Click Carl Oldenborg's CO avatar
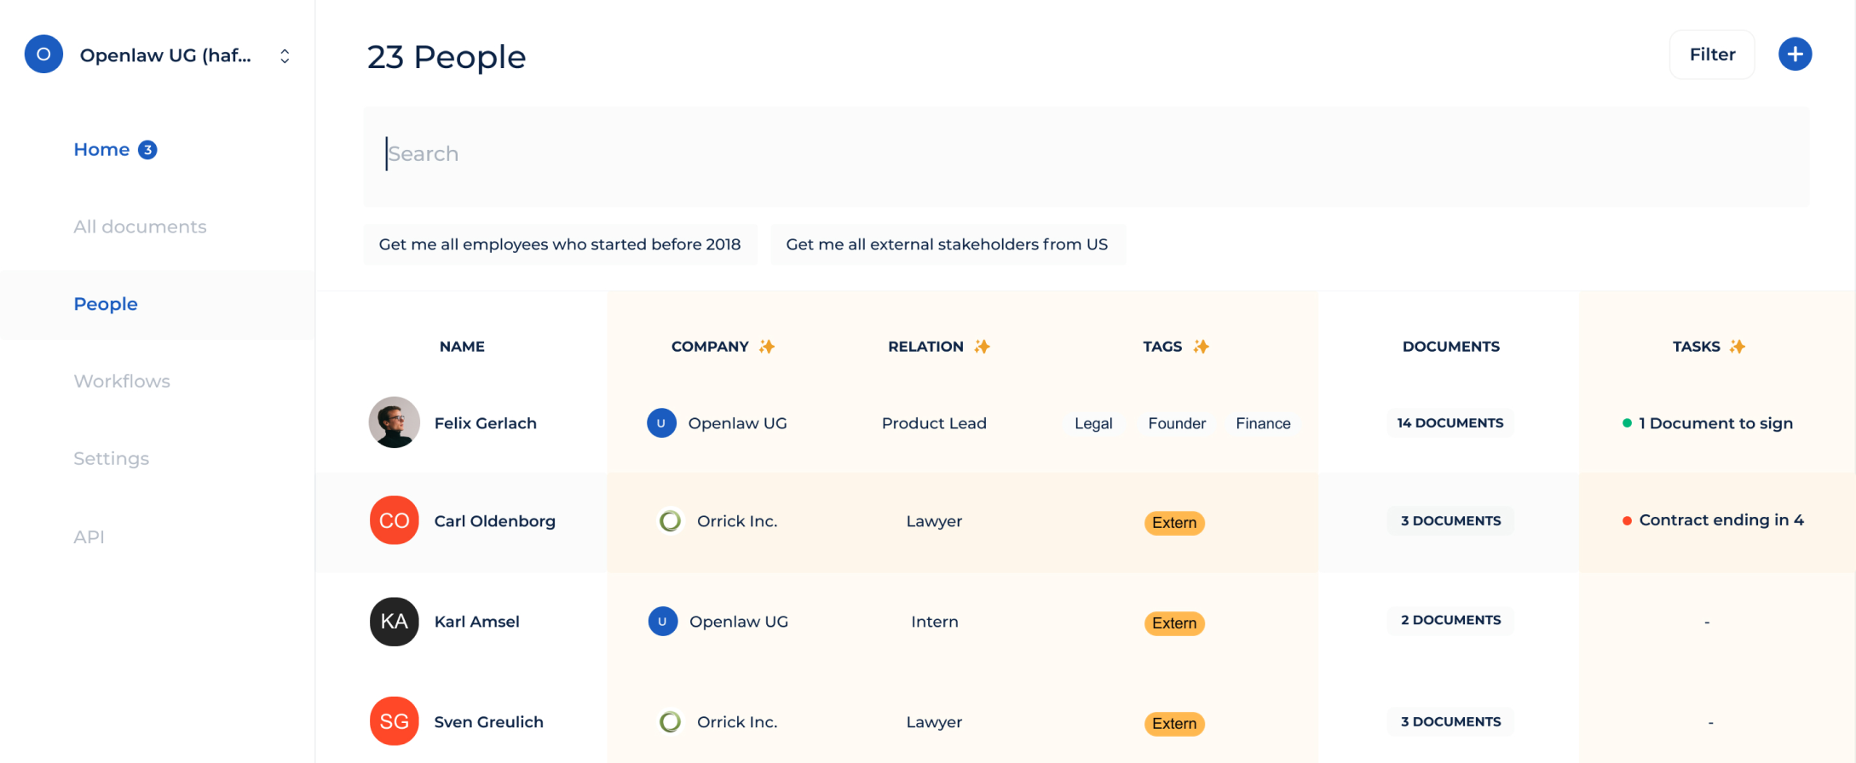 click(x=394, y=520)
